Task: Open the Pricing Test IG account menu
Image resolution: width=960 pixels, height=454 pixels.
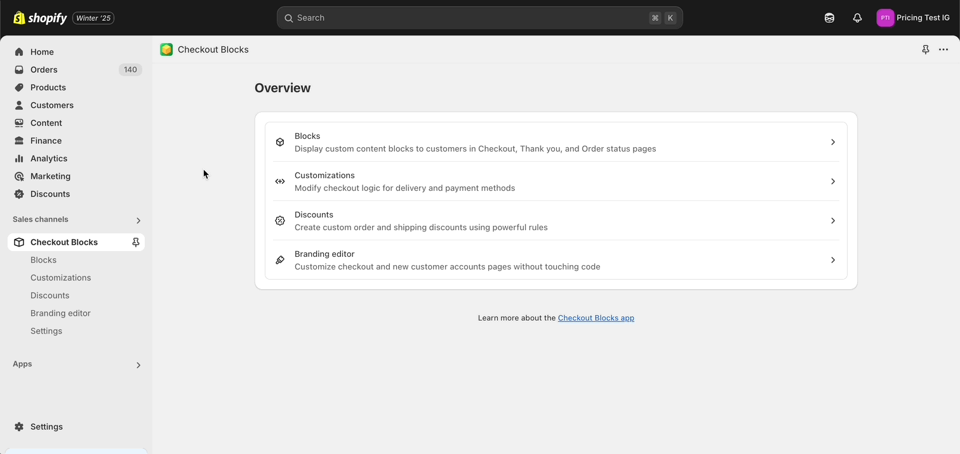Action: click(913, 18)
